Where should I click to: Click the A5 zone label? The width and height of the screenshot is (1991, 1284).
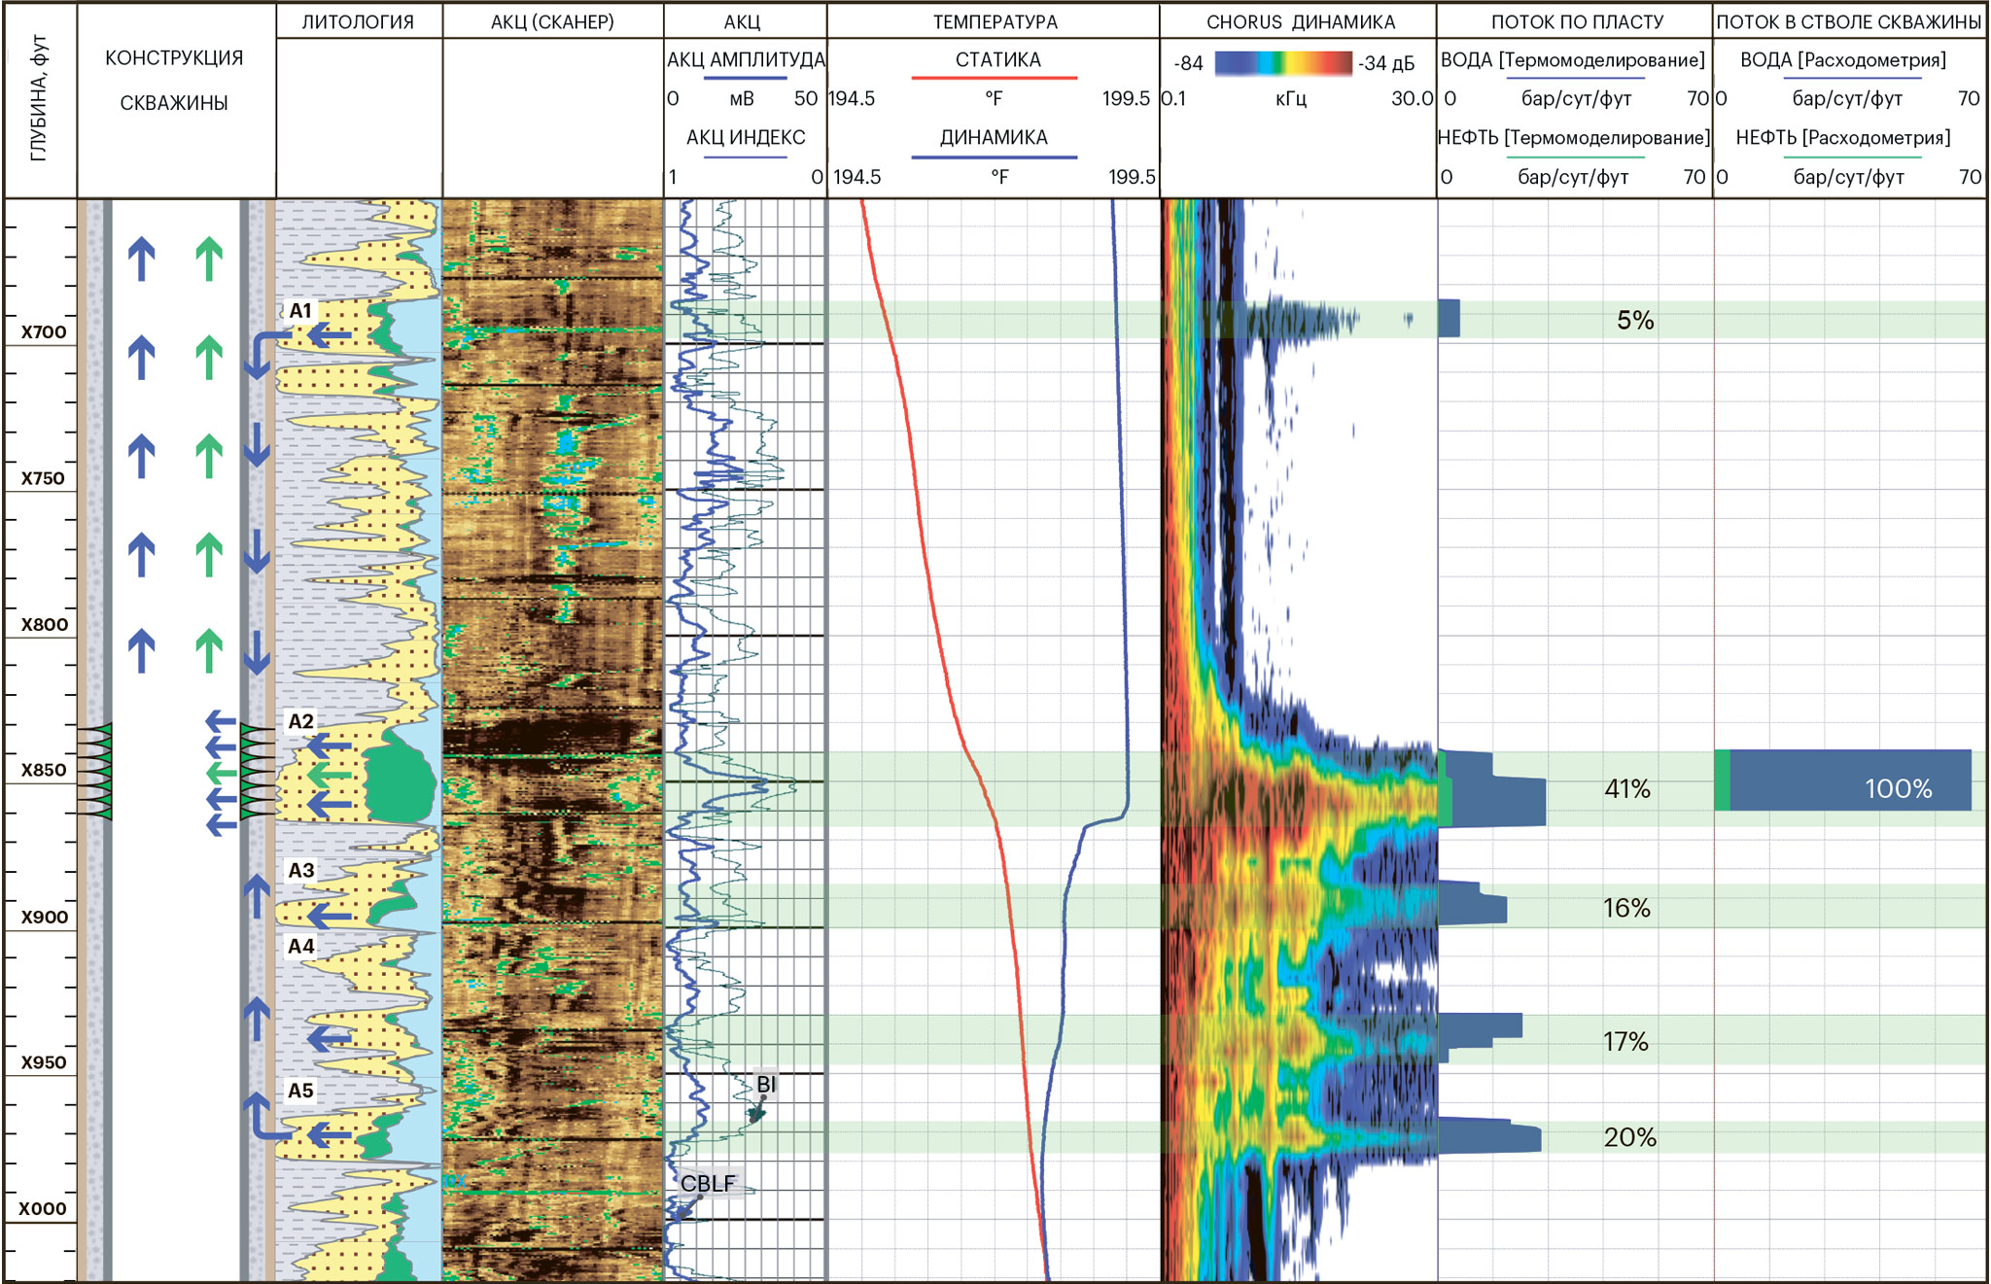point(300,1091)
